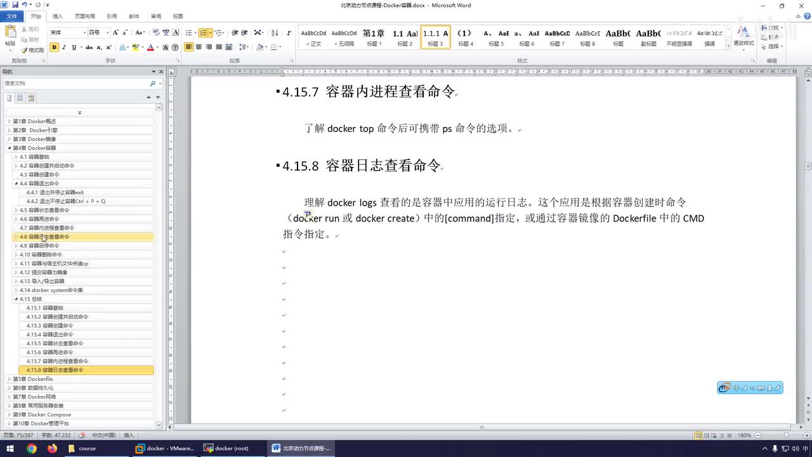Image resolution: width=812 pixels, height=457 pixels.
Task: Toggle numbered list button
Action: tap(204, 33)
